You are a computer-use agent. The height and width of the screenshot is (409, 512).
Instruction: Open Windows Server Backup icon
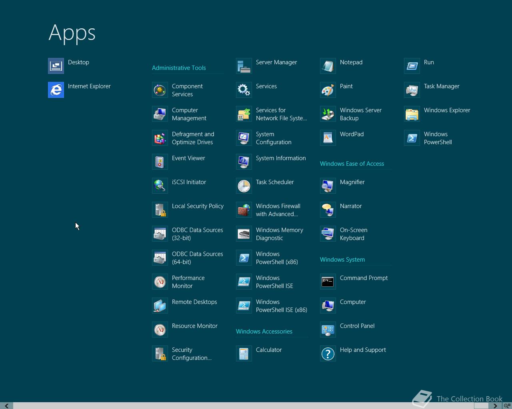pyautogui.click(x=328, y=114)
